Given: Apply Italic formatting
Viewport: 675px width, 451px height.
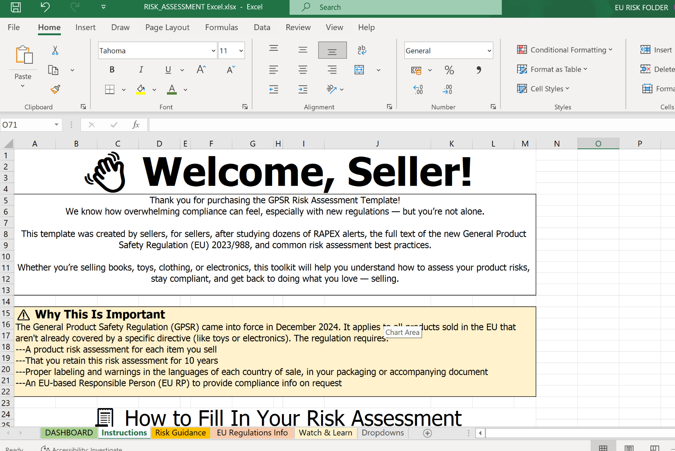Looking at the screenshot, I should [x=141, y=69].
